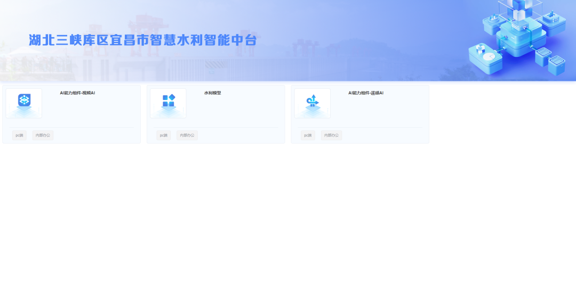Click the divider line in 遥感AI card
This screenshot has height=283, width=576.
[360, 128]
